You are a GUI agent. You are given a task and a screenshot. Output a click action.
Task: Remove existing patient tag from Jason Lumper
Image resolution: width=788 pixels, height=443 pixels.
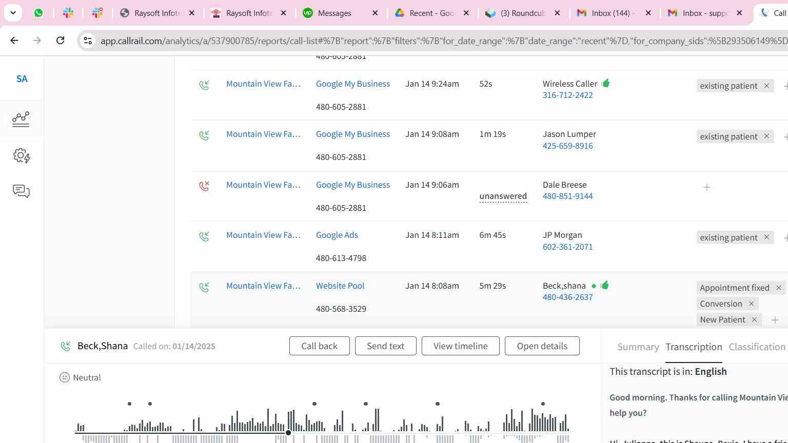tap(766, 136)
